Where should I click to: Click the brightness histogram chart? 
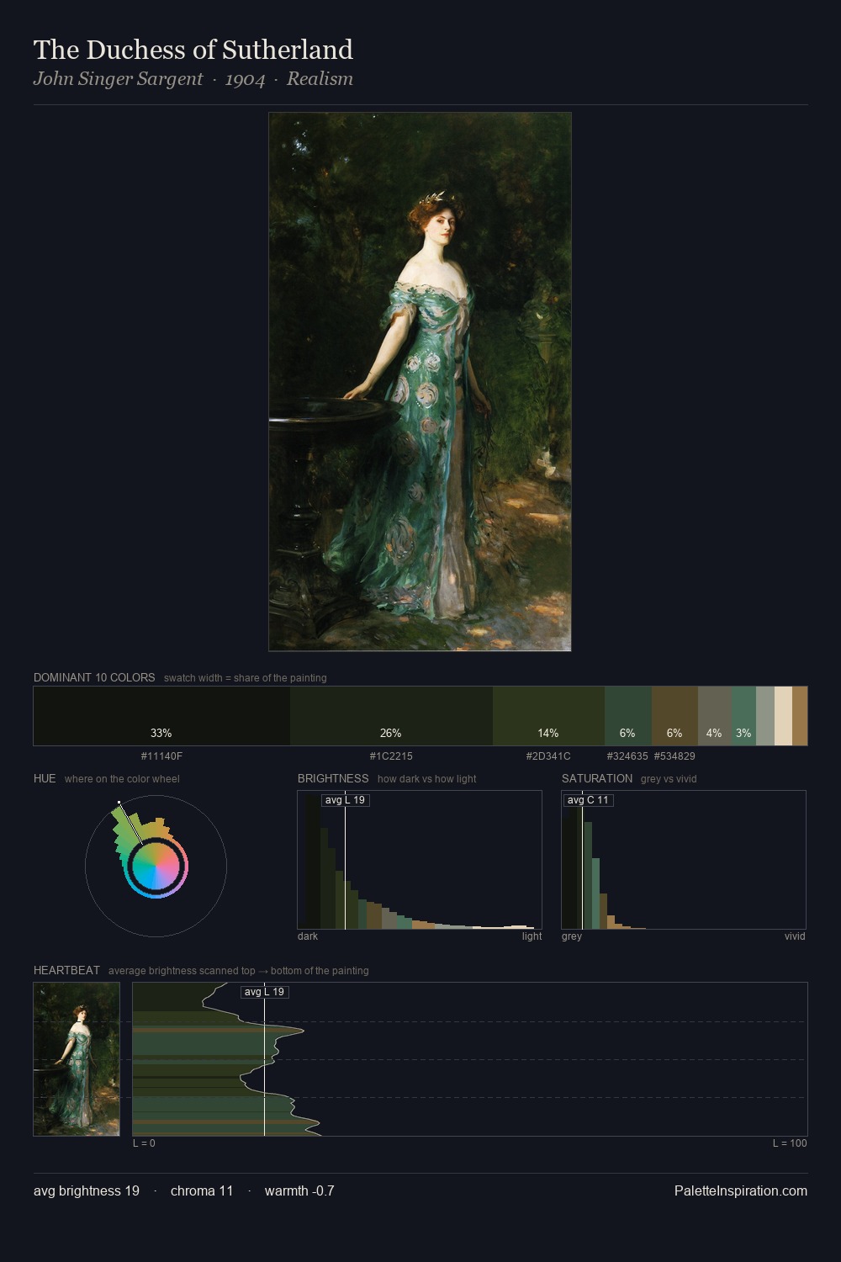(x=420, y=860)
